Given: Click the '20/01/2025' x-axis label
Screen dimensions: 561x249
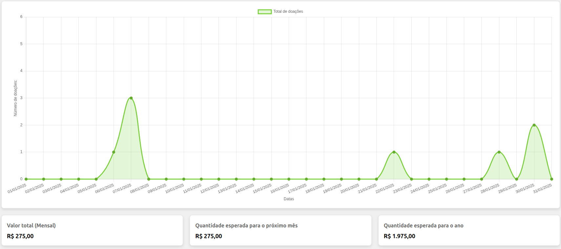Looking at the screenshot, I should pos(350,188).
